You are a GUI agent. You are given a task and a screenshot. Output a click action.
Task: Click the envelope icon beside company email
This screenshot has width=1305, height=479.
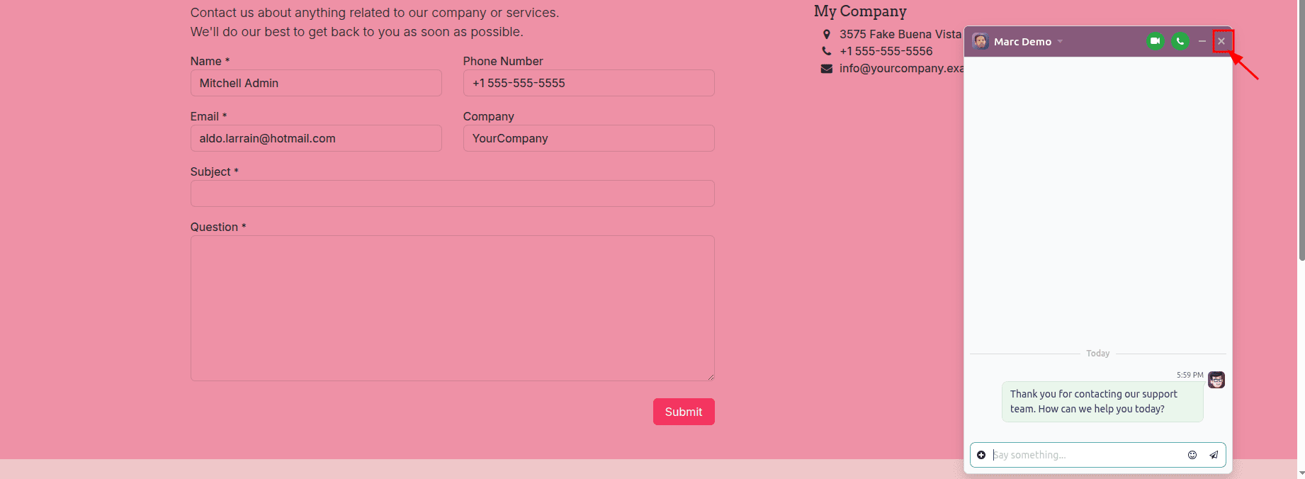pos(826,68)
